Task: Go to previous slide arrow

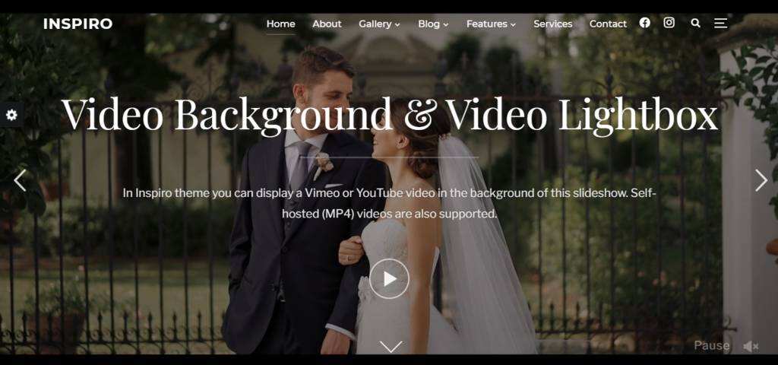Action: (x=20, y=180)
